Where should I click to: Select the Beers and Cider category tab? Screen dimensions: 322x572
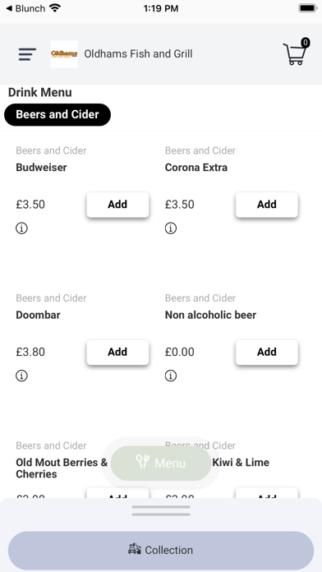coord(57,114)
